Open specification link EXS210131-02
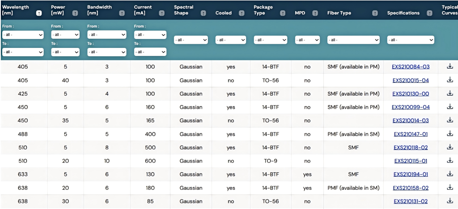This screenshot has height=209, width=458. pyautogui.click(x=411, y=201)
